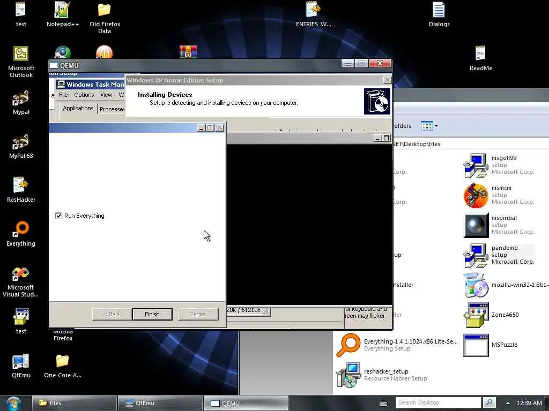Viewport: 549px width, 411px height.
Task: Click the QEMU window title bar
Action: click(194, 65)
